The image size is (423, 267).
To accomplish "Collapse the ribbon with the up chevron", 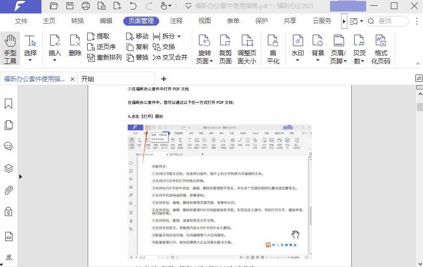I will [418, 64].
